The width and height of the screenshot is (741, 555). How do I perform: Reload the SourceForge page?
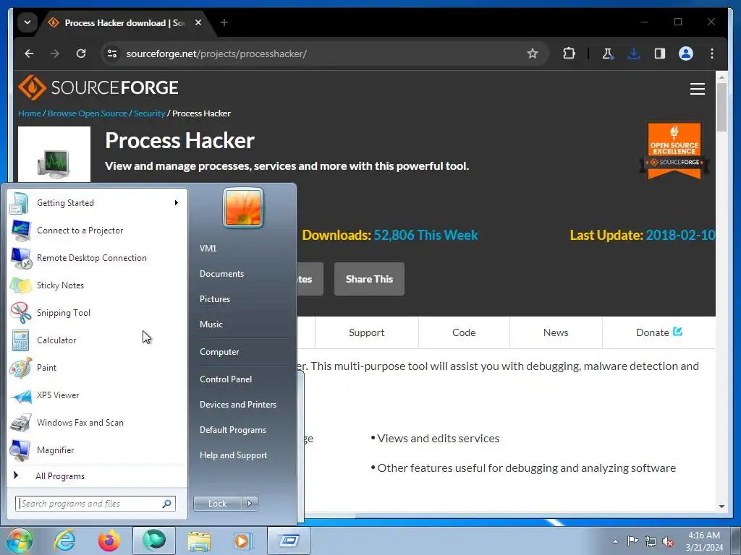(x=81, y=53)
